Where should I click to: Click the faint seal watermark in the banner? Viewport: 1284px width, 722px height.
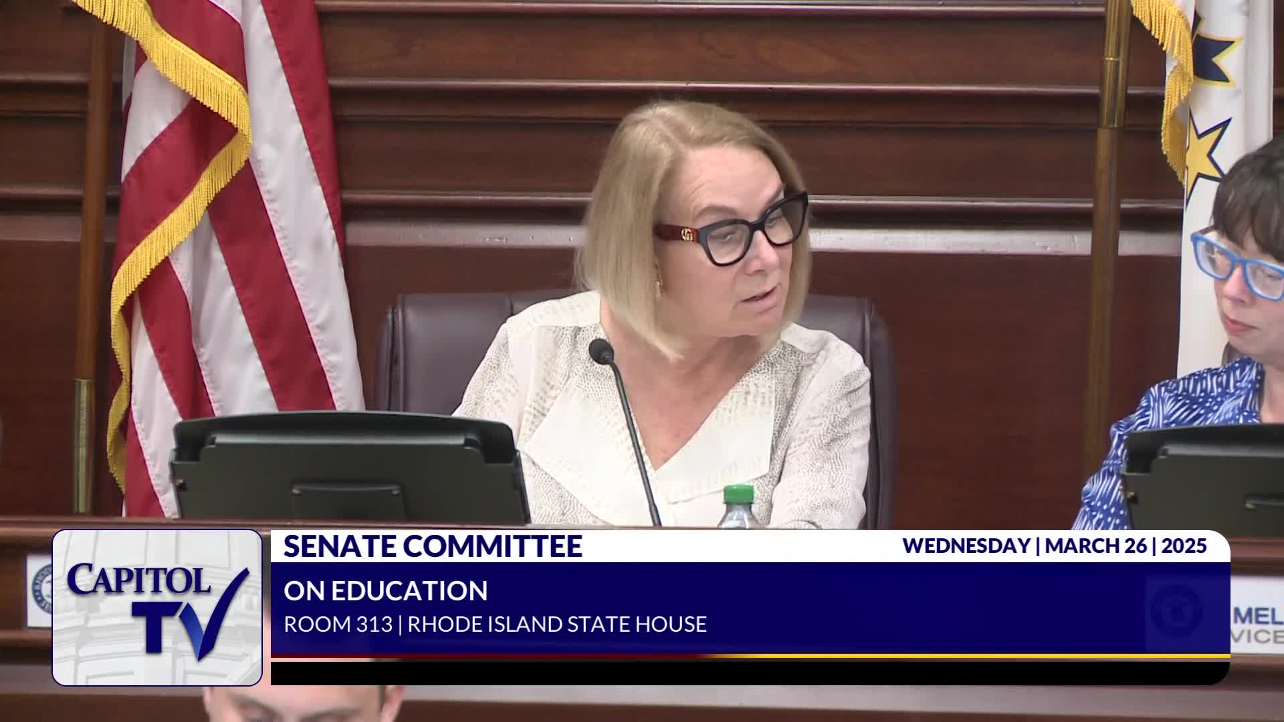pos(1178,611)
